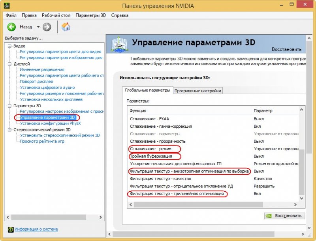Click settings list scroll left arrow
Screen dimensions: 316x241
pyautogui.click(x=131, y=205)
